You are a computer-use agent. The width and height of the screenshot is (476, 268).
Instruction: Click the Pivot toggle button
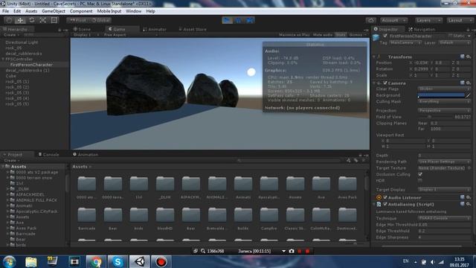[x=77, y=20]
